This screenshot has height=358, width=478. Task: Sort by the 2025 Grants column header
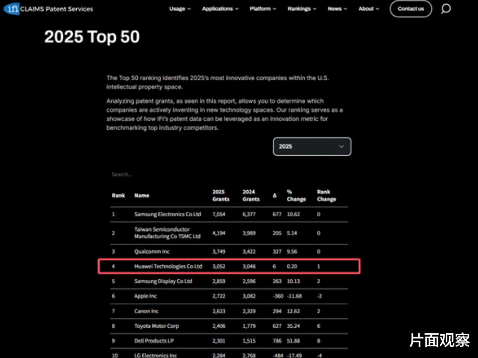[x=221, y=195]
